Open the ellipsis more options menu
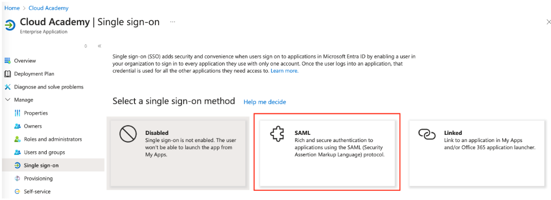This screenshot has height=200, width=551. click(172, 22)
